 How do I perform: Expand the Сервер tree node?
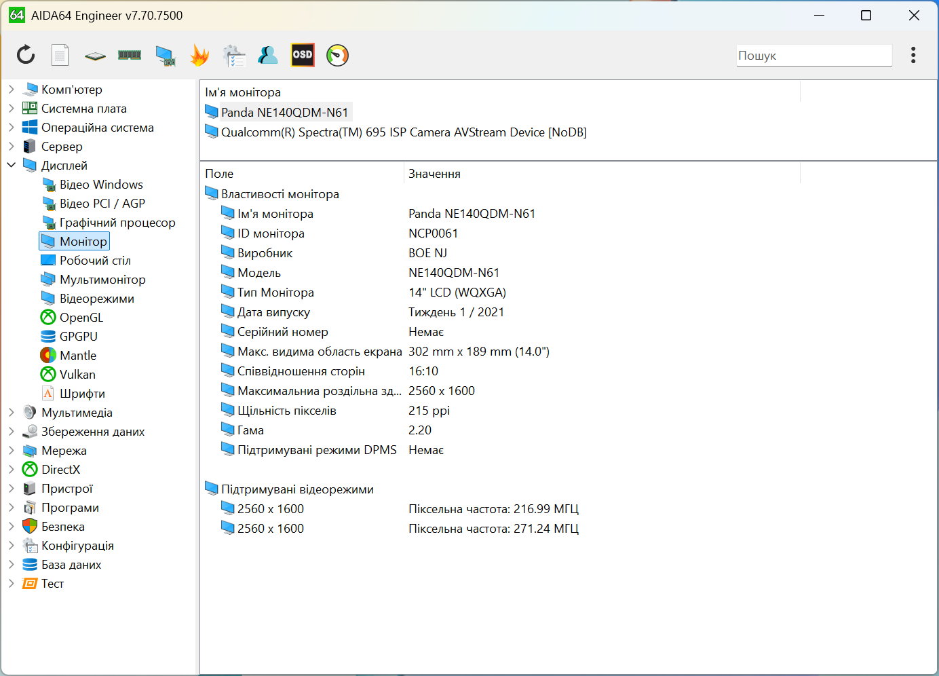[11, 146]
